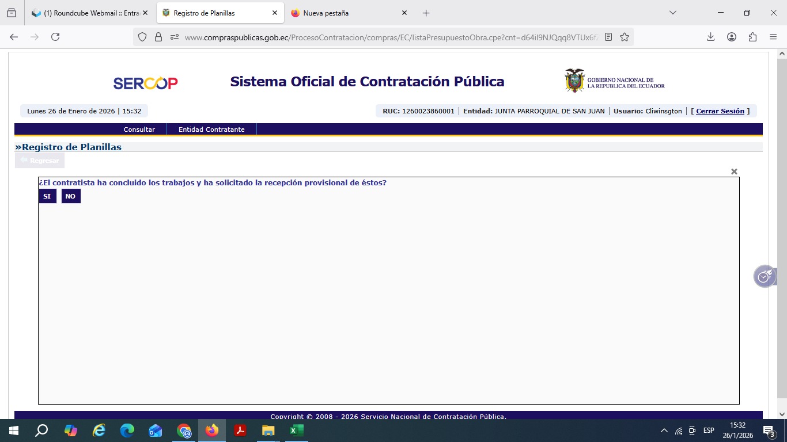Bookmark this page with the star icon
The width and height of the screenshot is (787, 442).
tap(625, 37)
